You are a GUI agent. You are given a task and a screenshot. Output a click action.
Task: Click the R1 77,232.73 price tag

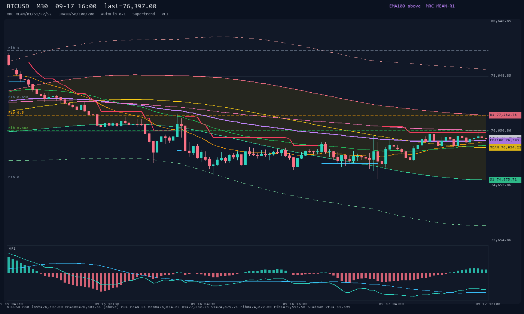tap(505, 115)
